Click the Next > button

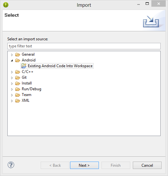click(84, 165)
